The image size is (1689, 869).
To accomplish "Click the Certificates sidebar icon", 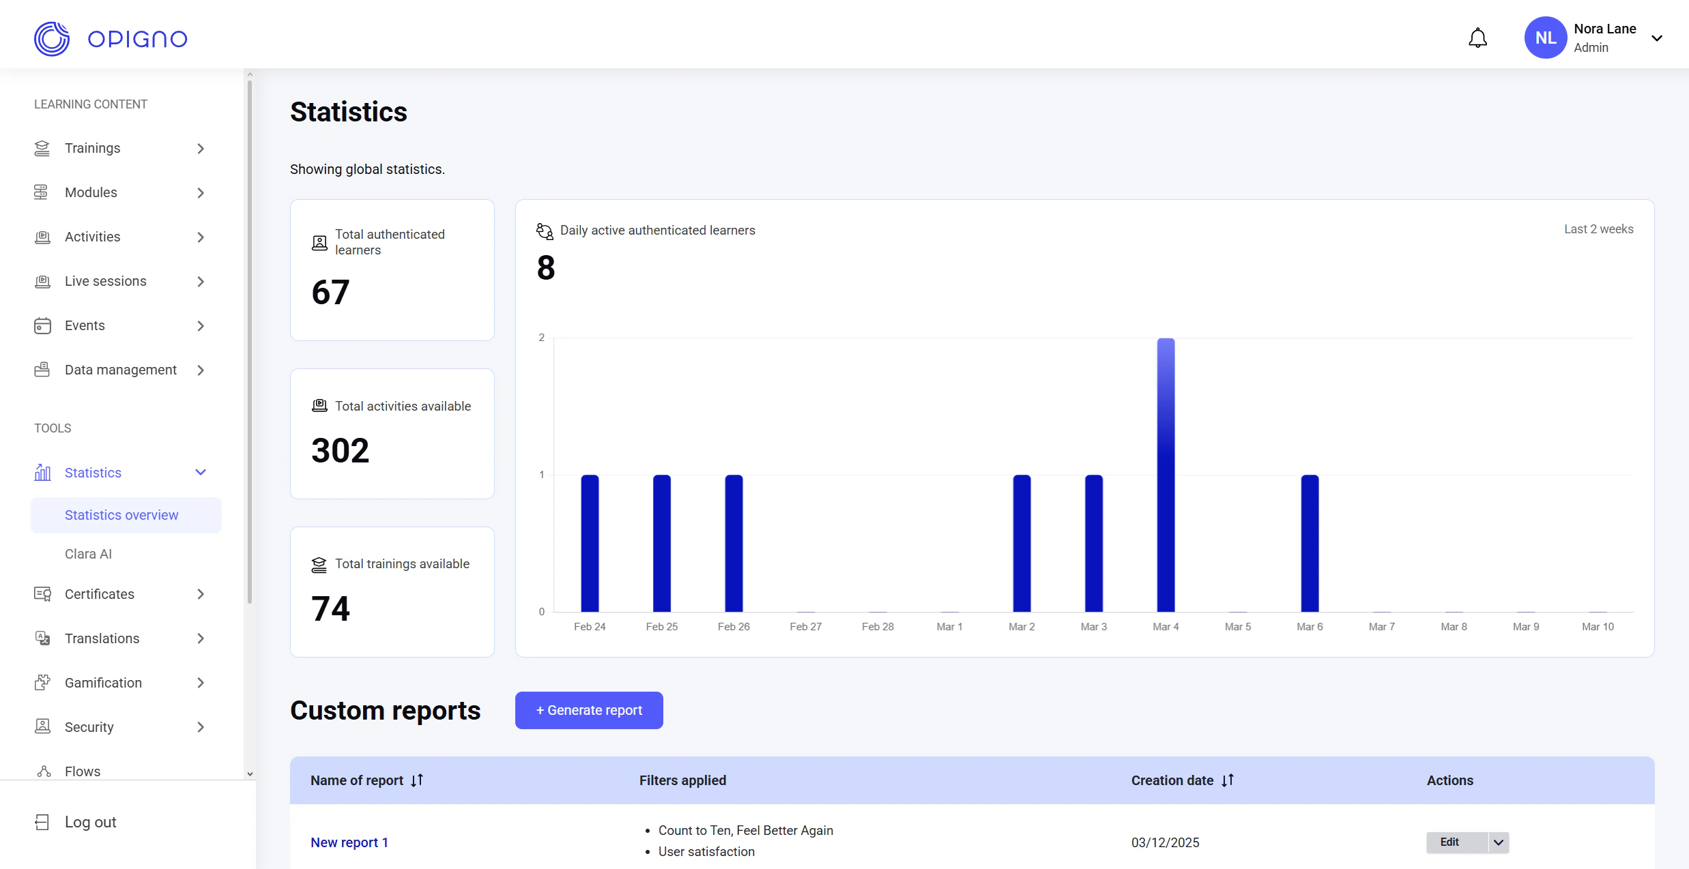I will click(42, 594).
